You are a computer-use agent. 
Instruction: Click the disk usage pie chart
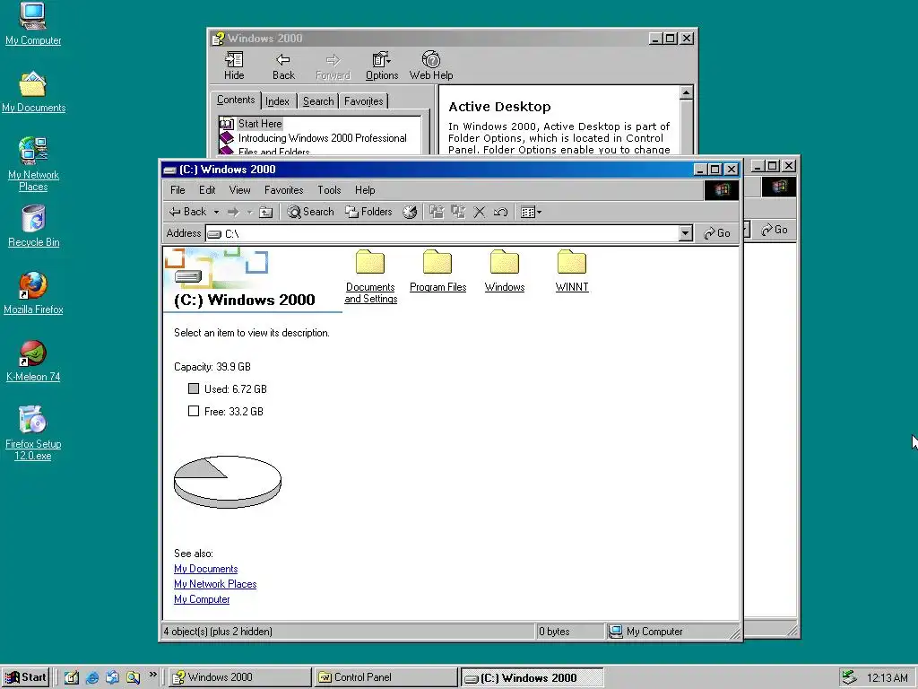(x=227, y=482)
